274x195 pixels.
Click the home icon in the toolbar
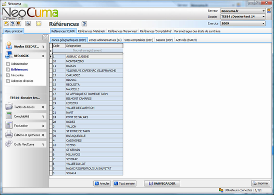click(x=6, y=23)
